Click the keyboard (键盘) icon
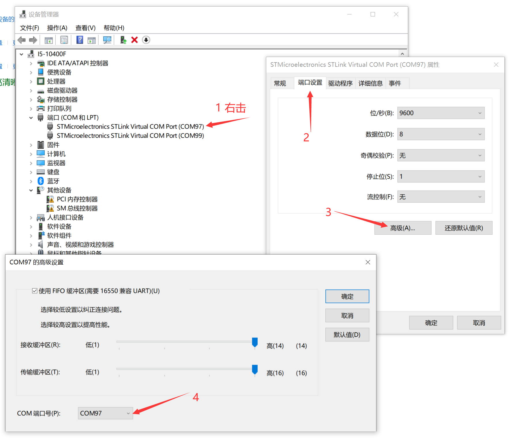The height and width of the screenshot is (440, 528). 41,172
